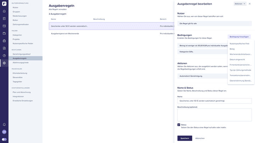The height and width of the screenshot is (143, 255).
Task: Click 'Die Regel gilt für alle' field
Action: [x=215, y=24]
